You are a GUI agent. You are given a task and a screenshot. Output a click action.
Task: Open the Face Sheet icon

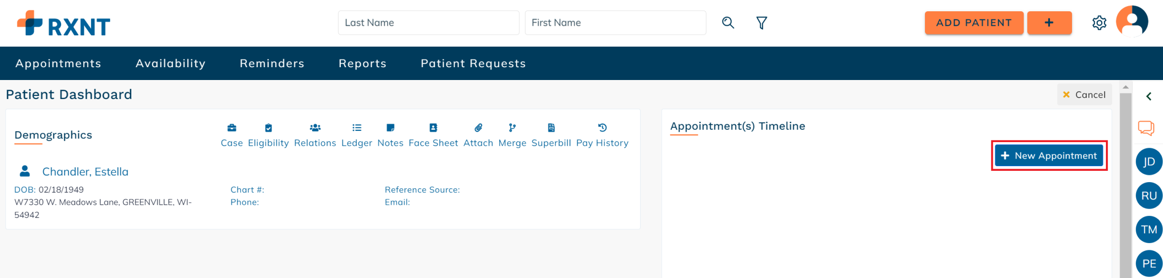[x=433, y=128]
